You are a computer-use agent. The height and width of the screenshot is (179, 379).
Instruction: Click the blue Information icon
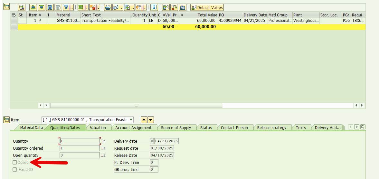click(154, 7)
